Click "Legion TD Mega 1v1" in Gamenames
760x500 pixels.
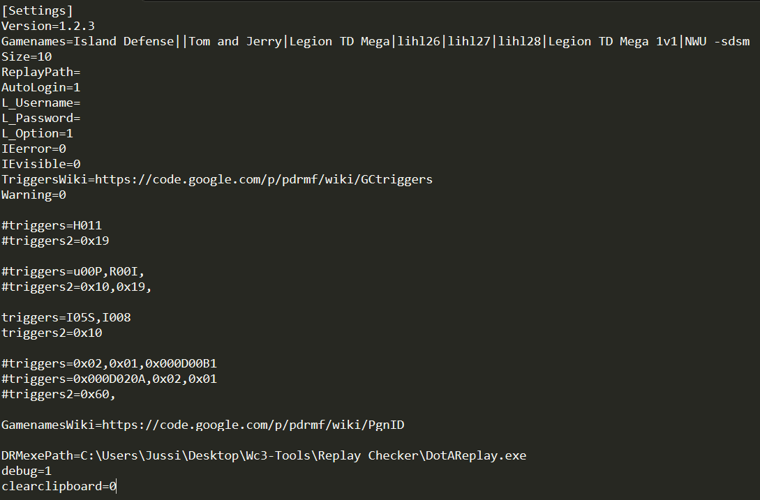click(x=613, y=41)
